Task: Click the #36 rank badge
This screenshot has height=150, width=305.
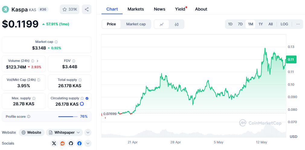Action: (43, 9)
